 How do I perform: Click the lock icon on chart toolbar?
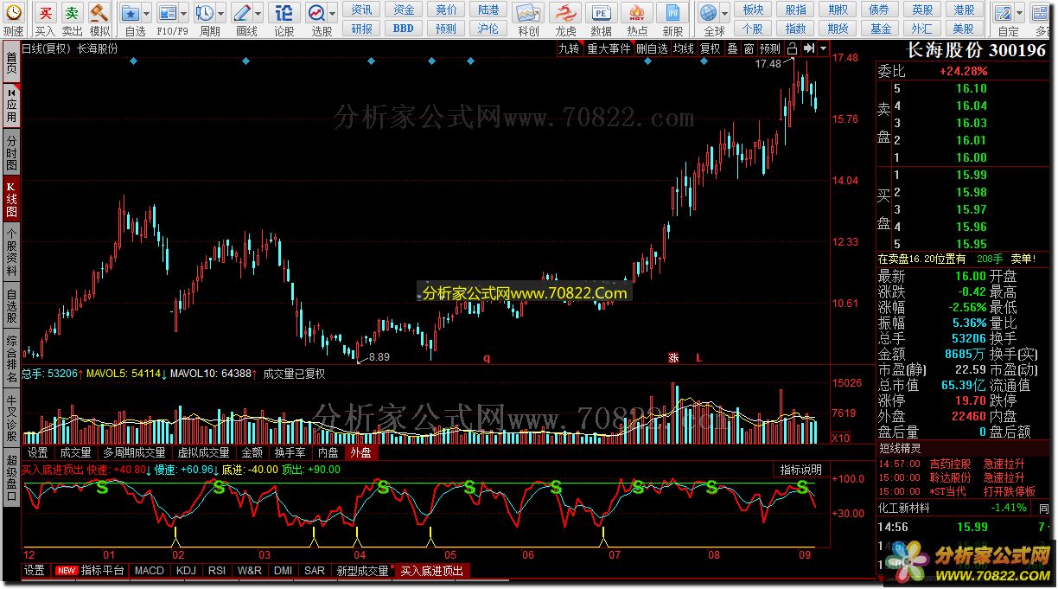pyautogui.click(x=792, y=48)
